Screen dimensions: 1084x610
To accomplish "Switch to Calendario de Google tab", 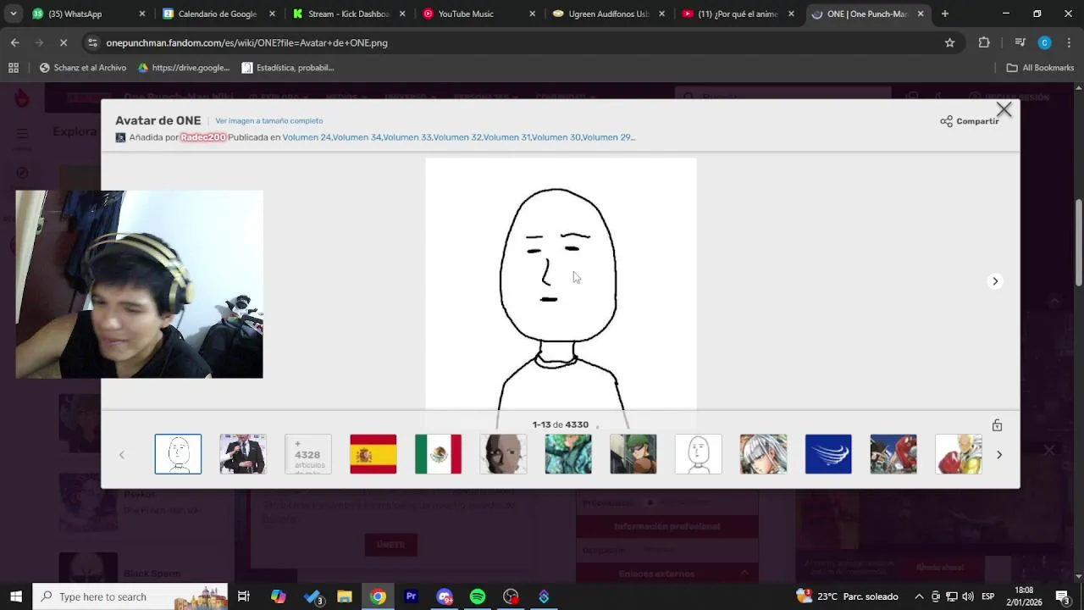I will pos(217,14).
